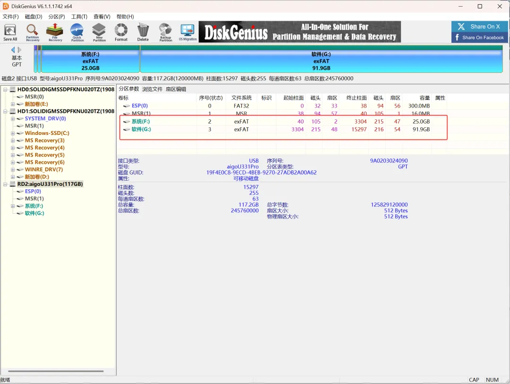Select HD0:SOLIDIGM disk in the tree

(x=66, y=89)
